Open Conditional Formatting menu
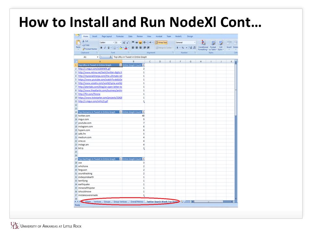The height and width of the screenshot is (234, 312). (x=203, y=45)
